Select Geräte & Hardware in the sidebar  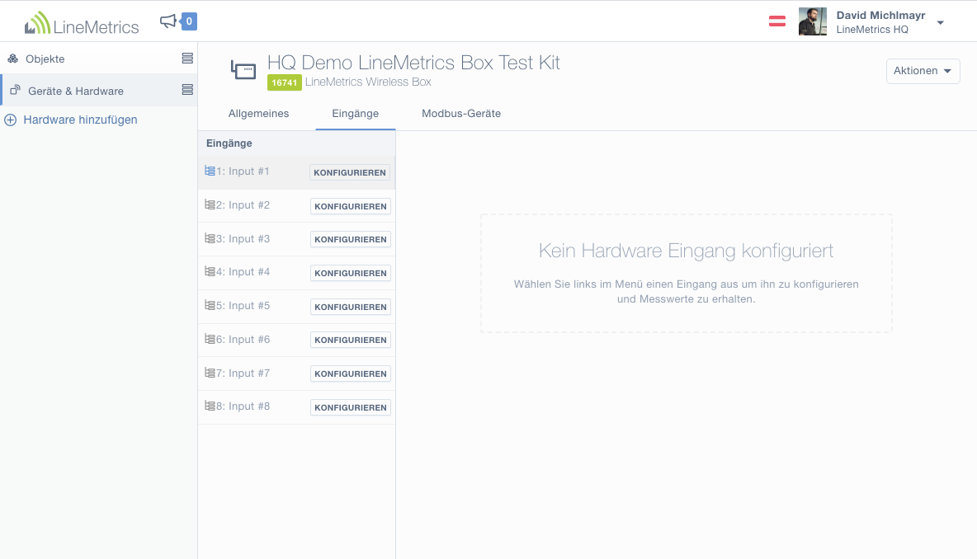pos(75,91)
